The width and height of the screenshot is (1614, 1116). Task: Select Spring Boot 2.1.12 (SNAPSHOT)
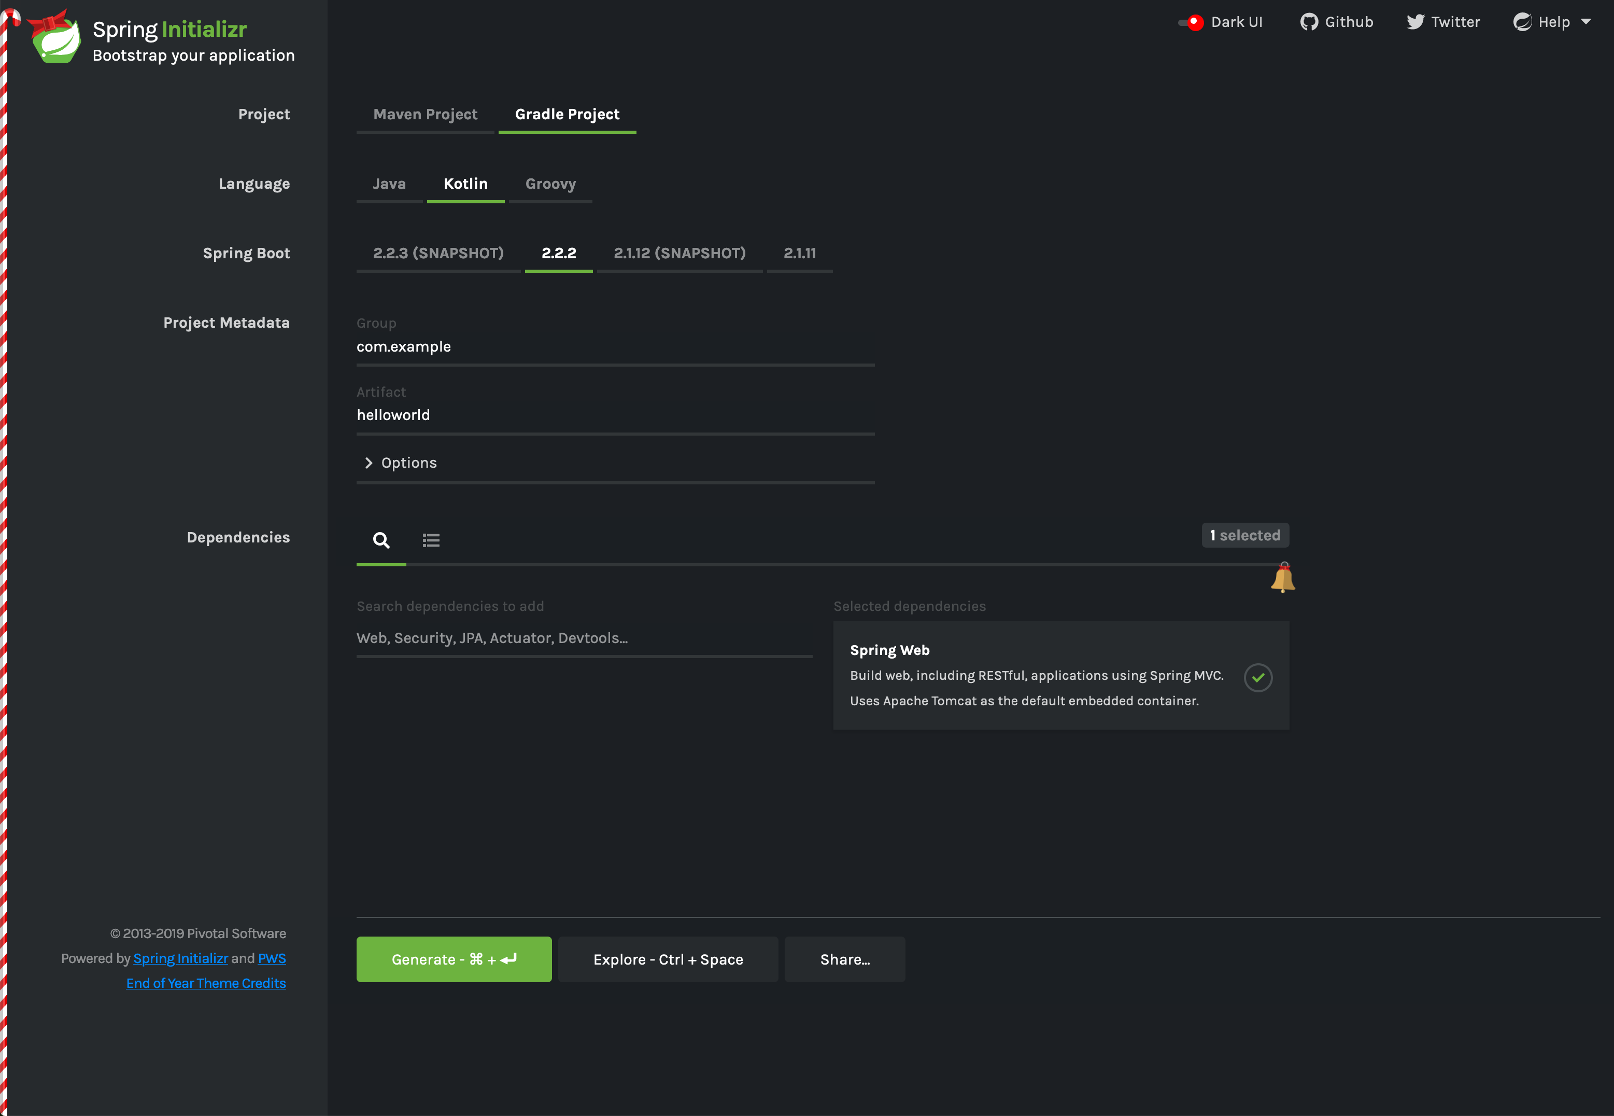coord(679,253)
